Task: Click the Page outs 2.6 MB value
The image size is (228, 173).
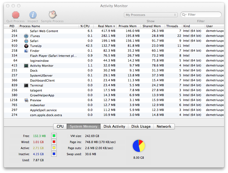Action: pyautogui.click(x=99, y=148)
